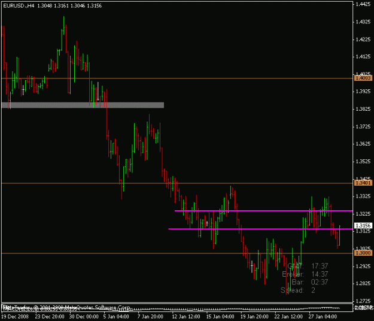Click the 1.3925 price axis label
Image resolution: width=374 pixels, height=321 pixels.
(363, 92)
